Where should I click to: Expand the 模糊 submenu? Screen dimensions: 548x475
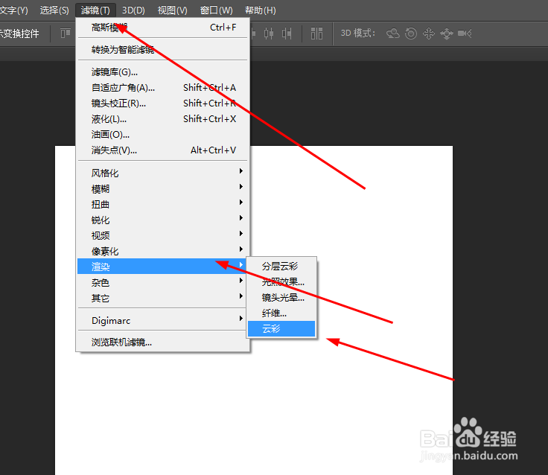click(162, 189)
